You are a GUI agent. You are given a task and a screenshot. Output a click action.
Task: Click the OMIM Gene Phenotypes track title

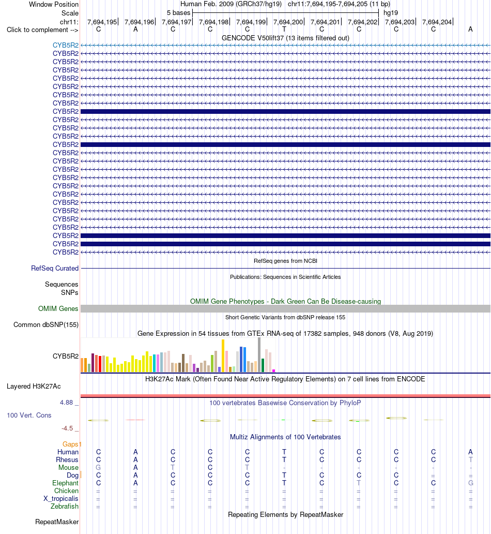point(285,301)
